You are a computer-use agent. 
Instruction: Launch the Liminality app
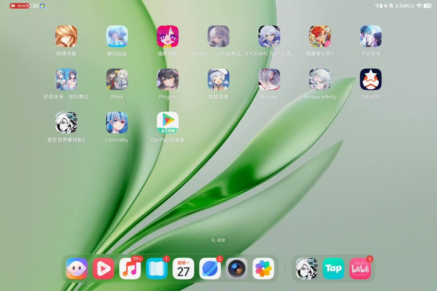pos(117,122)
